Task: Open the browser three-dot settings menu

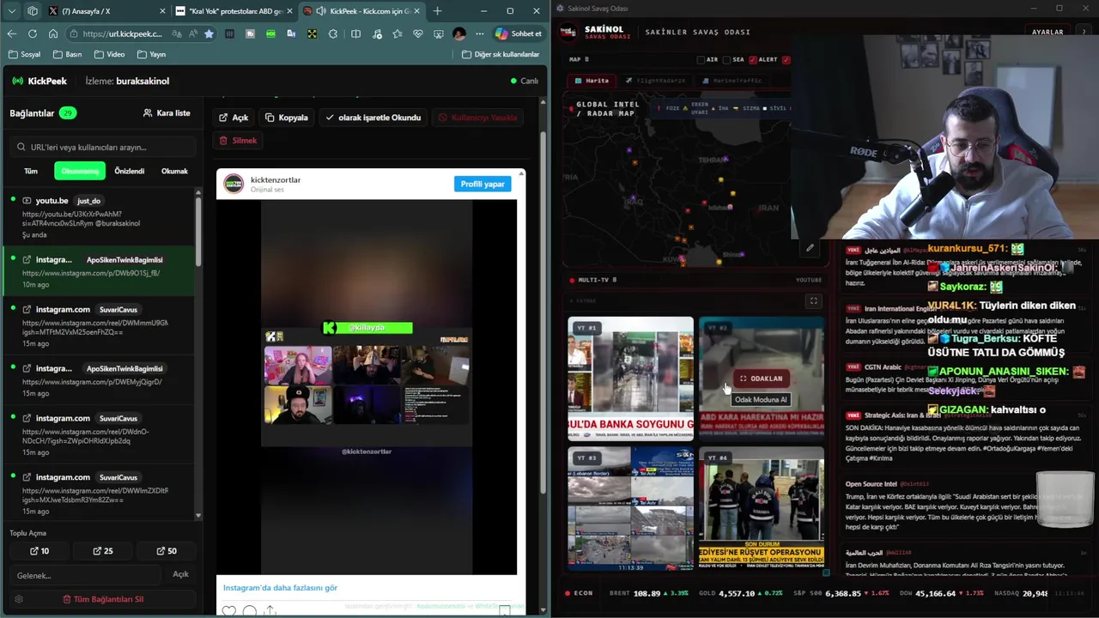Action: pyautogui.click(x=480, y=33)
